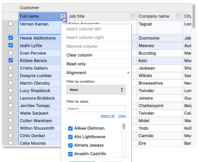
Task: Open the Full name column dropdown arrow
Action: point(63,16)
